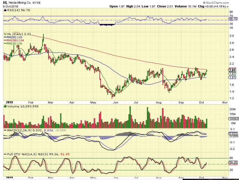Viewport: 239px width, 180px height.
Task: Click the 0.032 MACD tag on right axis
Action: [x=233, y=134]
